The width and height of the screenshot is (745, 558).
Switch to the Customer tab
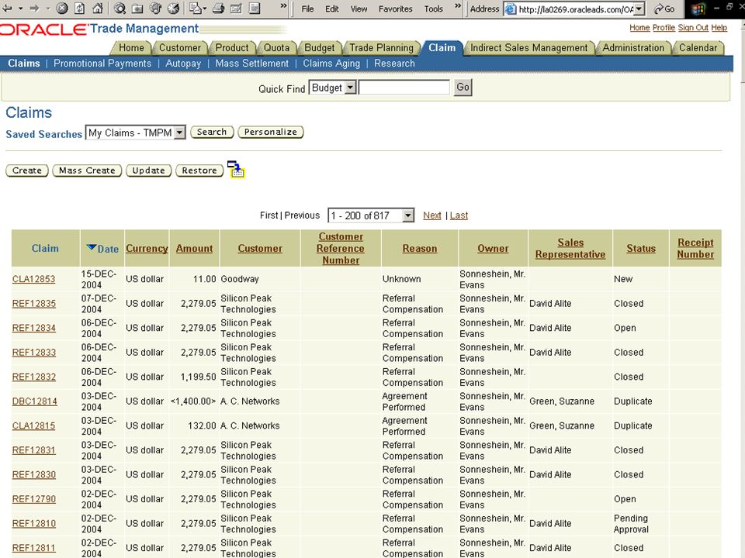[179, 48]
